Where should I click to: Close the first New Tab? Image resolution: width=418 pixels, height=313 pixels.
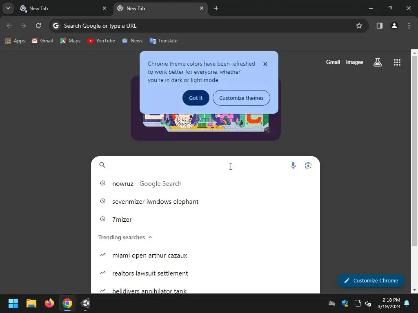tap(104, 8)
